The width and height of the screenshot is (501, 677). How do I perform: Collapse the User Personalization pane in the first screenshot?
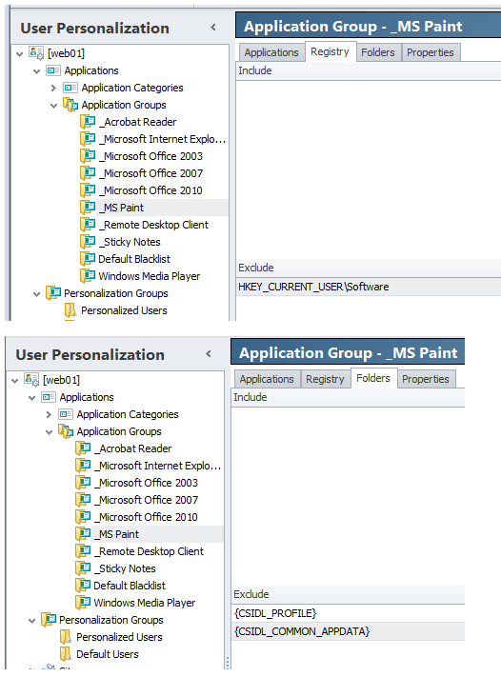click(x=213, y=28)
